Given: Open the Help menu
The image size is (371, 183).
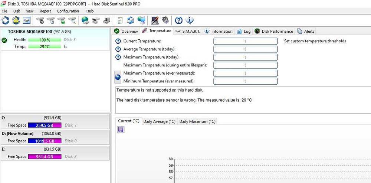Looking at the screenshot, I should [x=90, y=11].
